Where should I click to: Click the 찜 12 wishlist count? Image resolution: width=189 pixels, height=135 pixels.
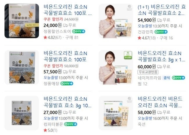click(x=142, y=84)
